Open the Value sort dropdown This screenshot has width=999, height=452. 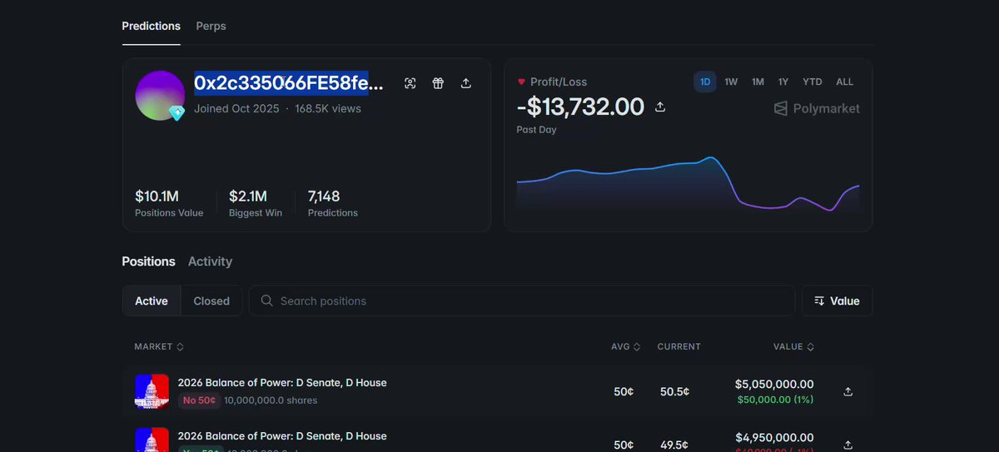tap(837, 301)
